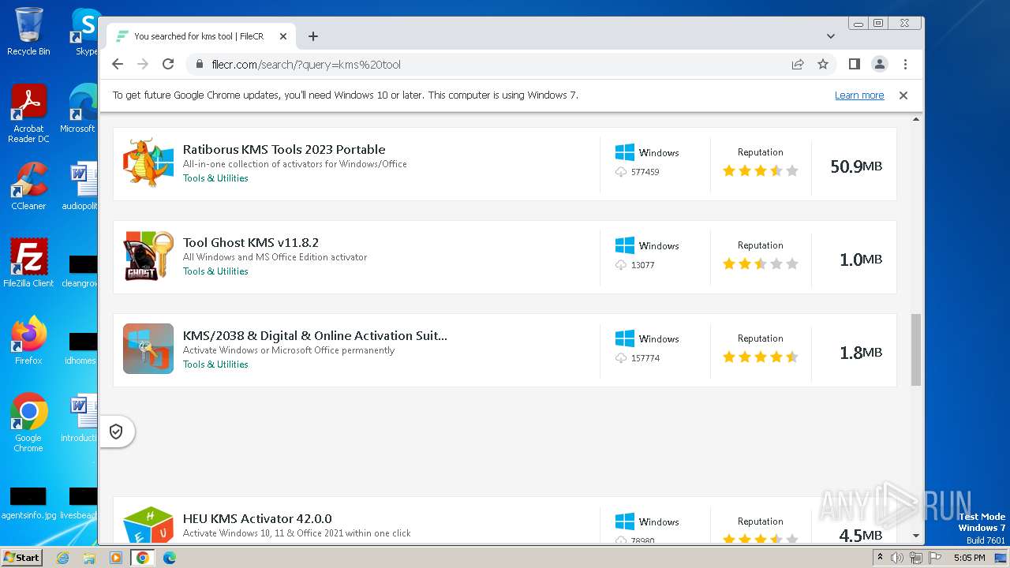This screenshot has width=1010, height=568.
Task: Click the Chrome reload page icon
Action: click(x=168, y=65)
